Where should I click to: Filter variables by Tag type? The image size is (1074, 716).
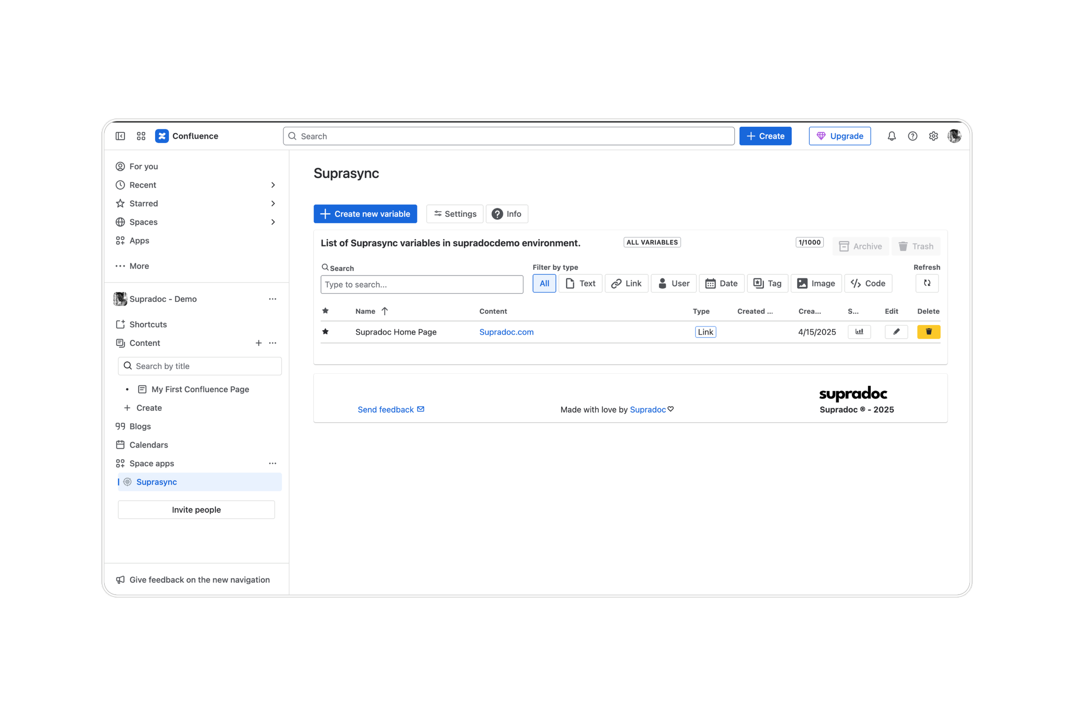point(768,283)
